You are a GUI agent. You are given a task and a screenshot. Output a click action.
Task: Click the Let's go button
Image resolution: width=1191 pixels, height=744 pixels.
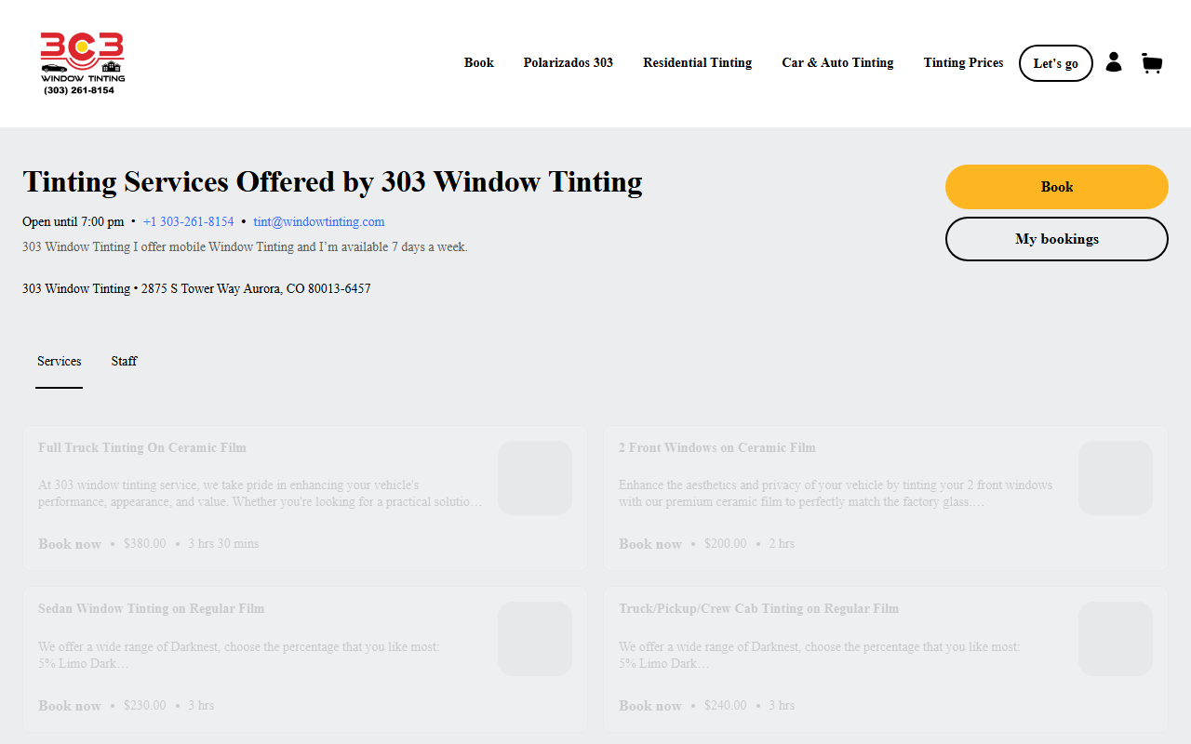pyautogui.click(x=1056, y=63)
